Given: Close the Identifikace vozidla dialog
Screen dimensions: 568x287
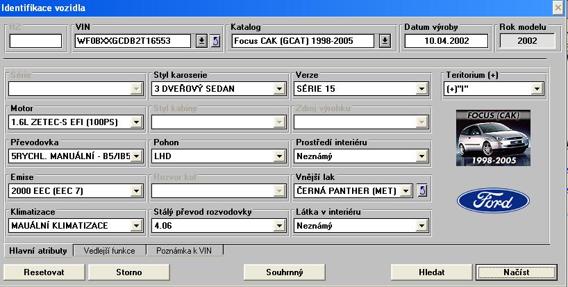Looking at the screenshot, I should tap(558, 8).
